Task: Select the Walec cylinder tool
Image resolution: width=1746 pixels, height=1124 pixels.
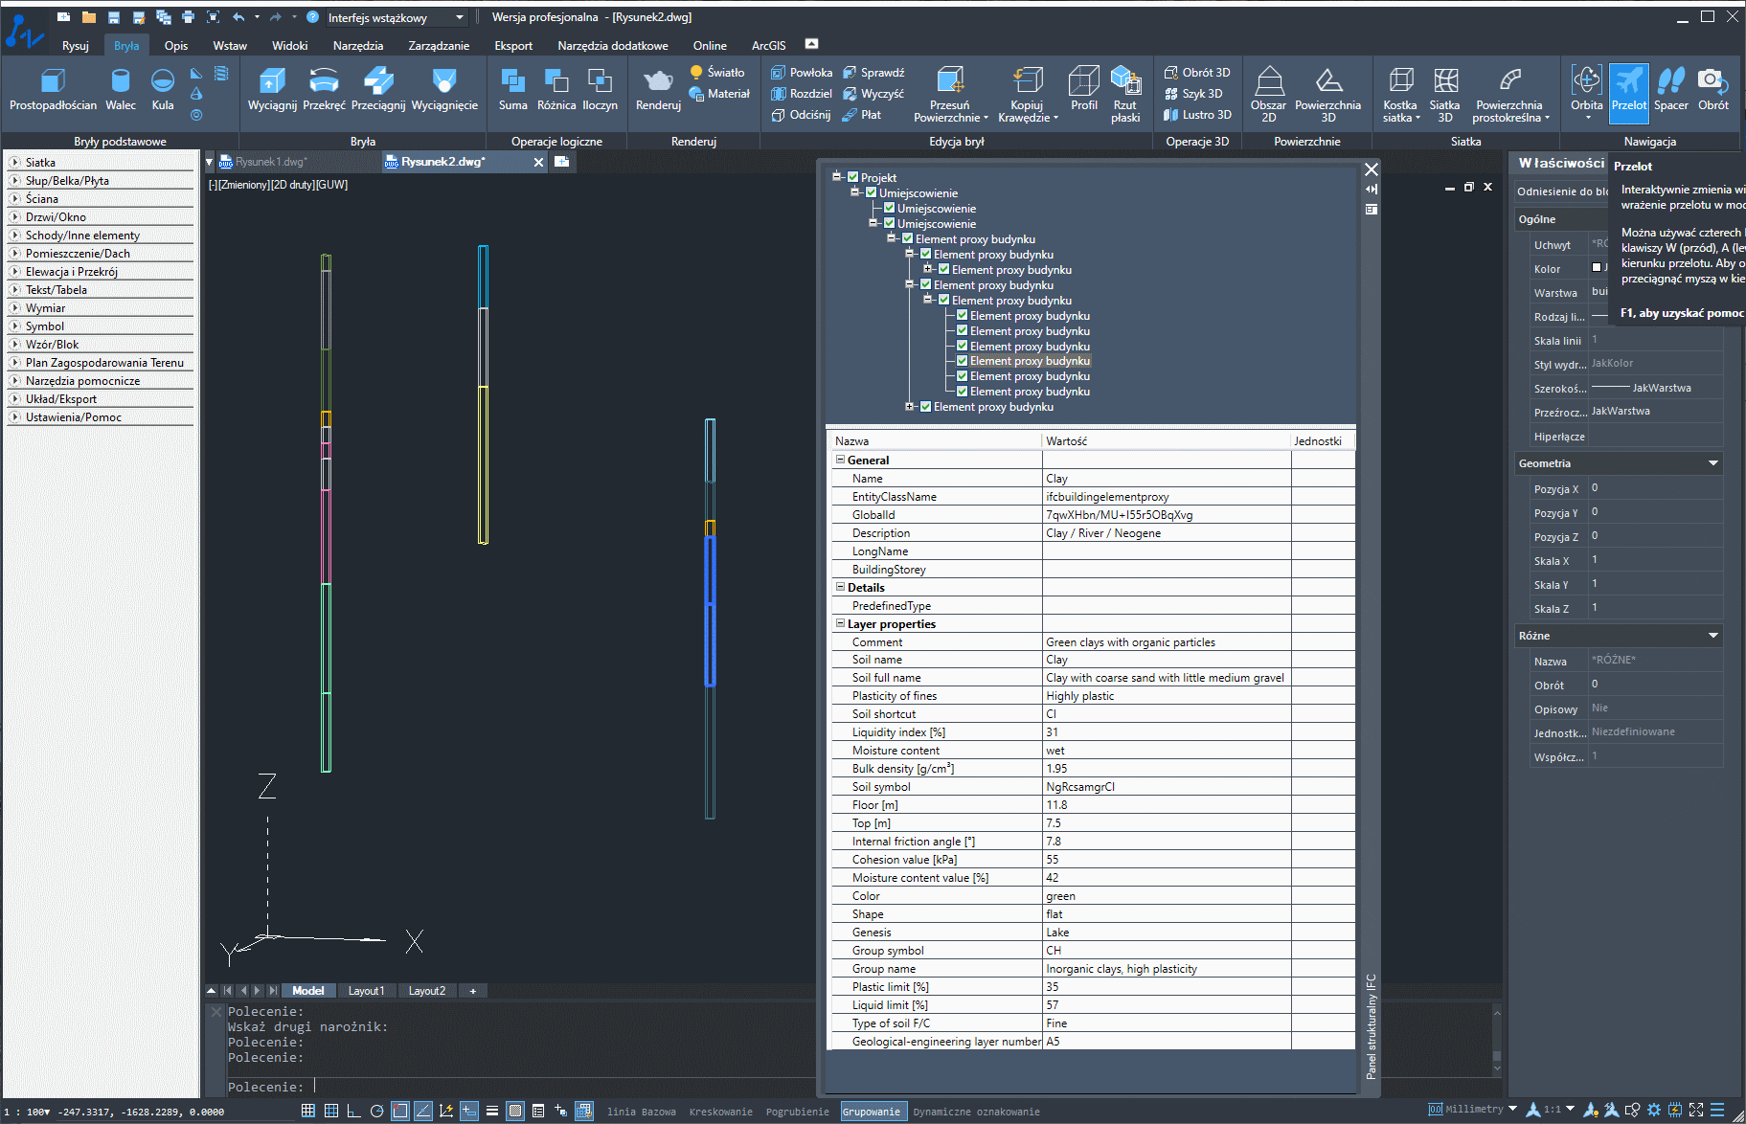Action: click(x=121, y=90)
